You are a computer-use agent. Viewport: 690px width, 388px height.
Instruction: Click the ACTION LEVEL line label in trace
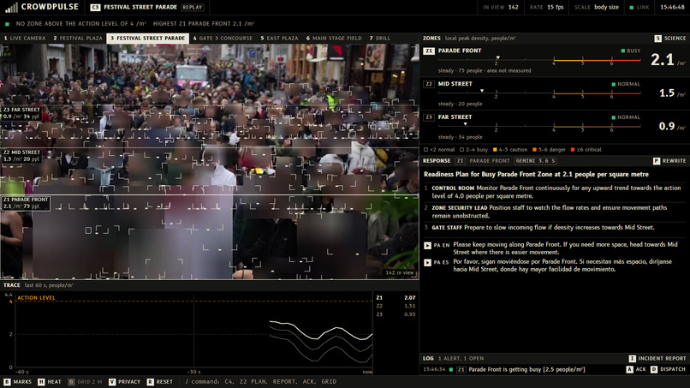[x=36, y=298]
